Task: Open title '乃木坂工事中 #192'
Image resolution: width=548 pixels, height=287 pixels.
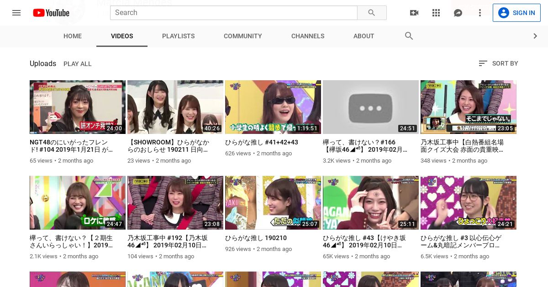Action: 168,241
